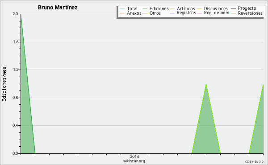Click the 'Proyecto' legend label
Viewport: 268px width, 165px height.
click(x=247, y=8)
